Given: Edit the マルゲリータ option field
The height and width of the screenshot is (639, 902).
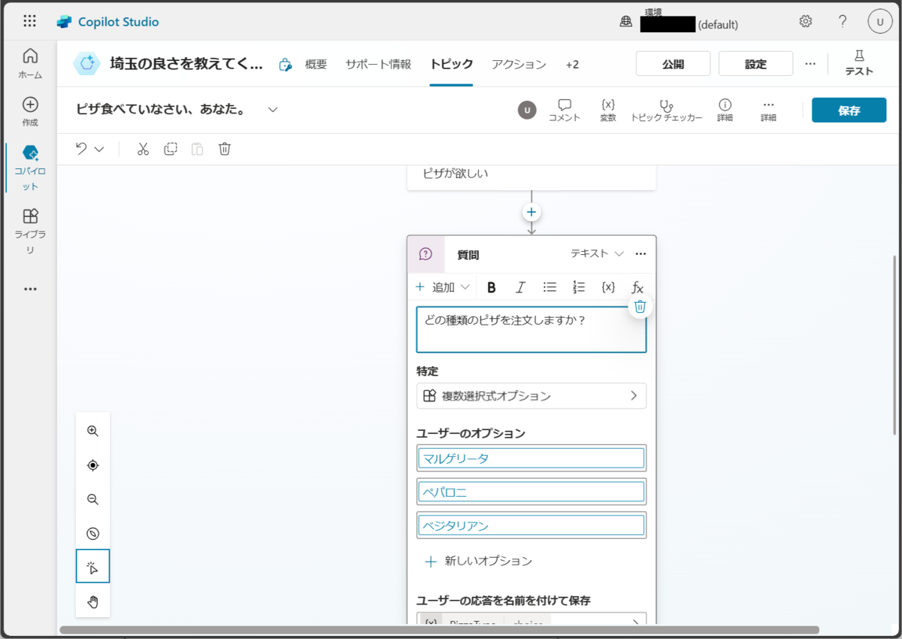Looking at the screenshot, I should coord(531,458).
